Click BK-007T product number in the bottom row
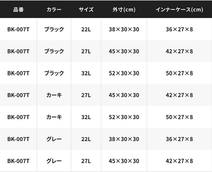The image size is (212, 172). coord(18,161)
